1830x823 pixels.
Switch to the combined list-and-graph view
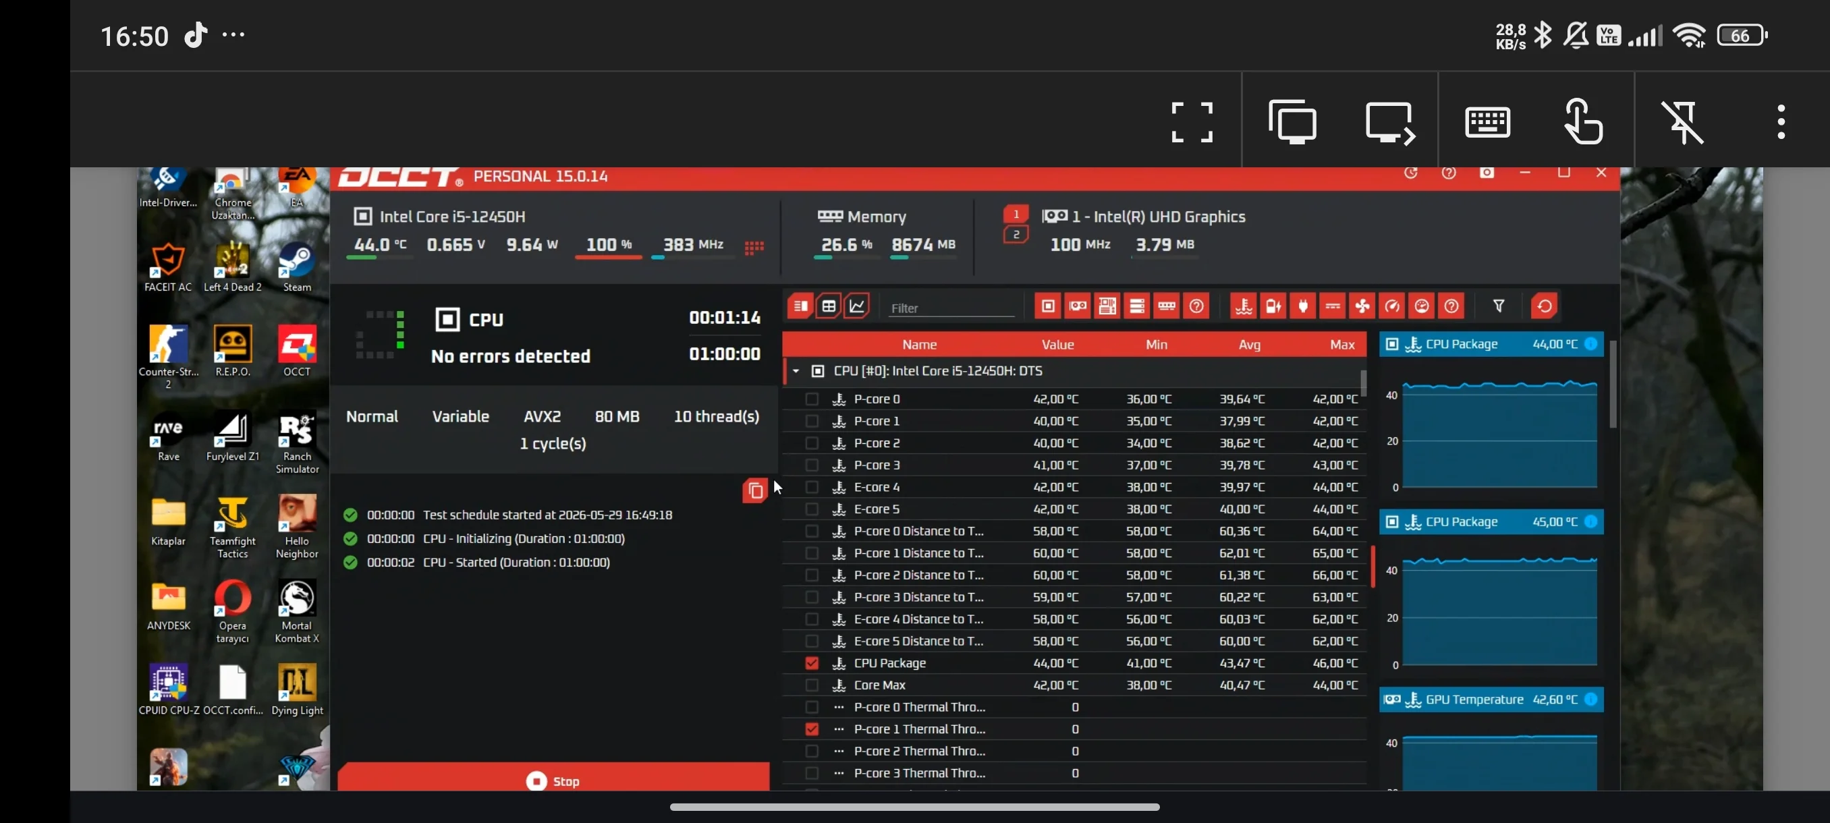pyautogui.click(x=800, y=306)
